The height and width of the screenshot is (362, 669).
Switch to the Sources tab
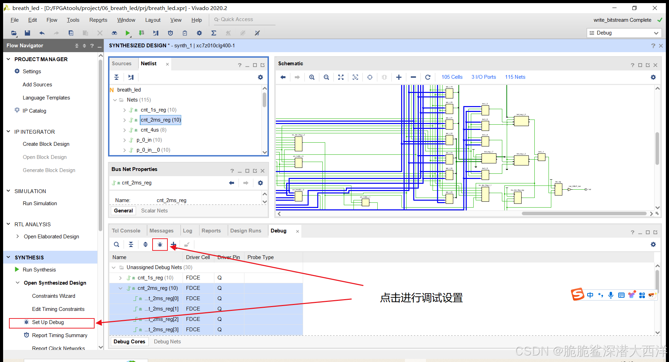[x=122, y=64]
